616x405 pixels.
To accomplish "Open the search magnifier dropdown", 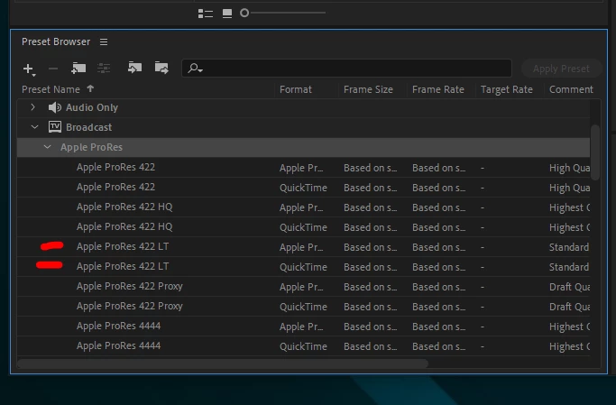I will (195, 69).
